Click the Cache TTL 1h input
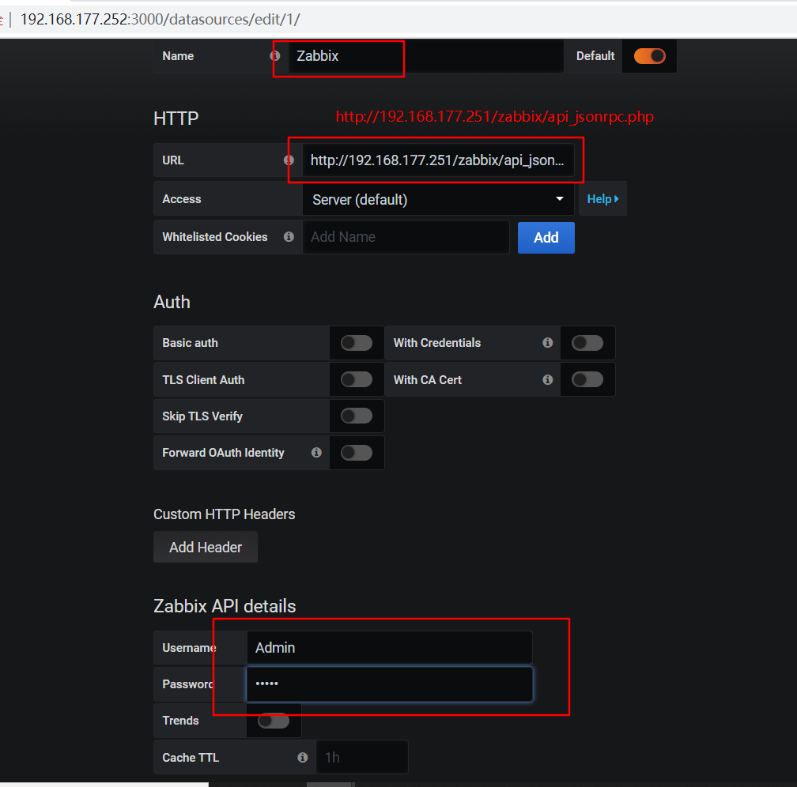Image resolution: width=797 pixels, height=787 pixels. [362, 758]
